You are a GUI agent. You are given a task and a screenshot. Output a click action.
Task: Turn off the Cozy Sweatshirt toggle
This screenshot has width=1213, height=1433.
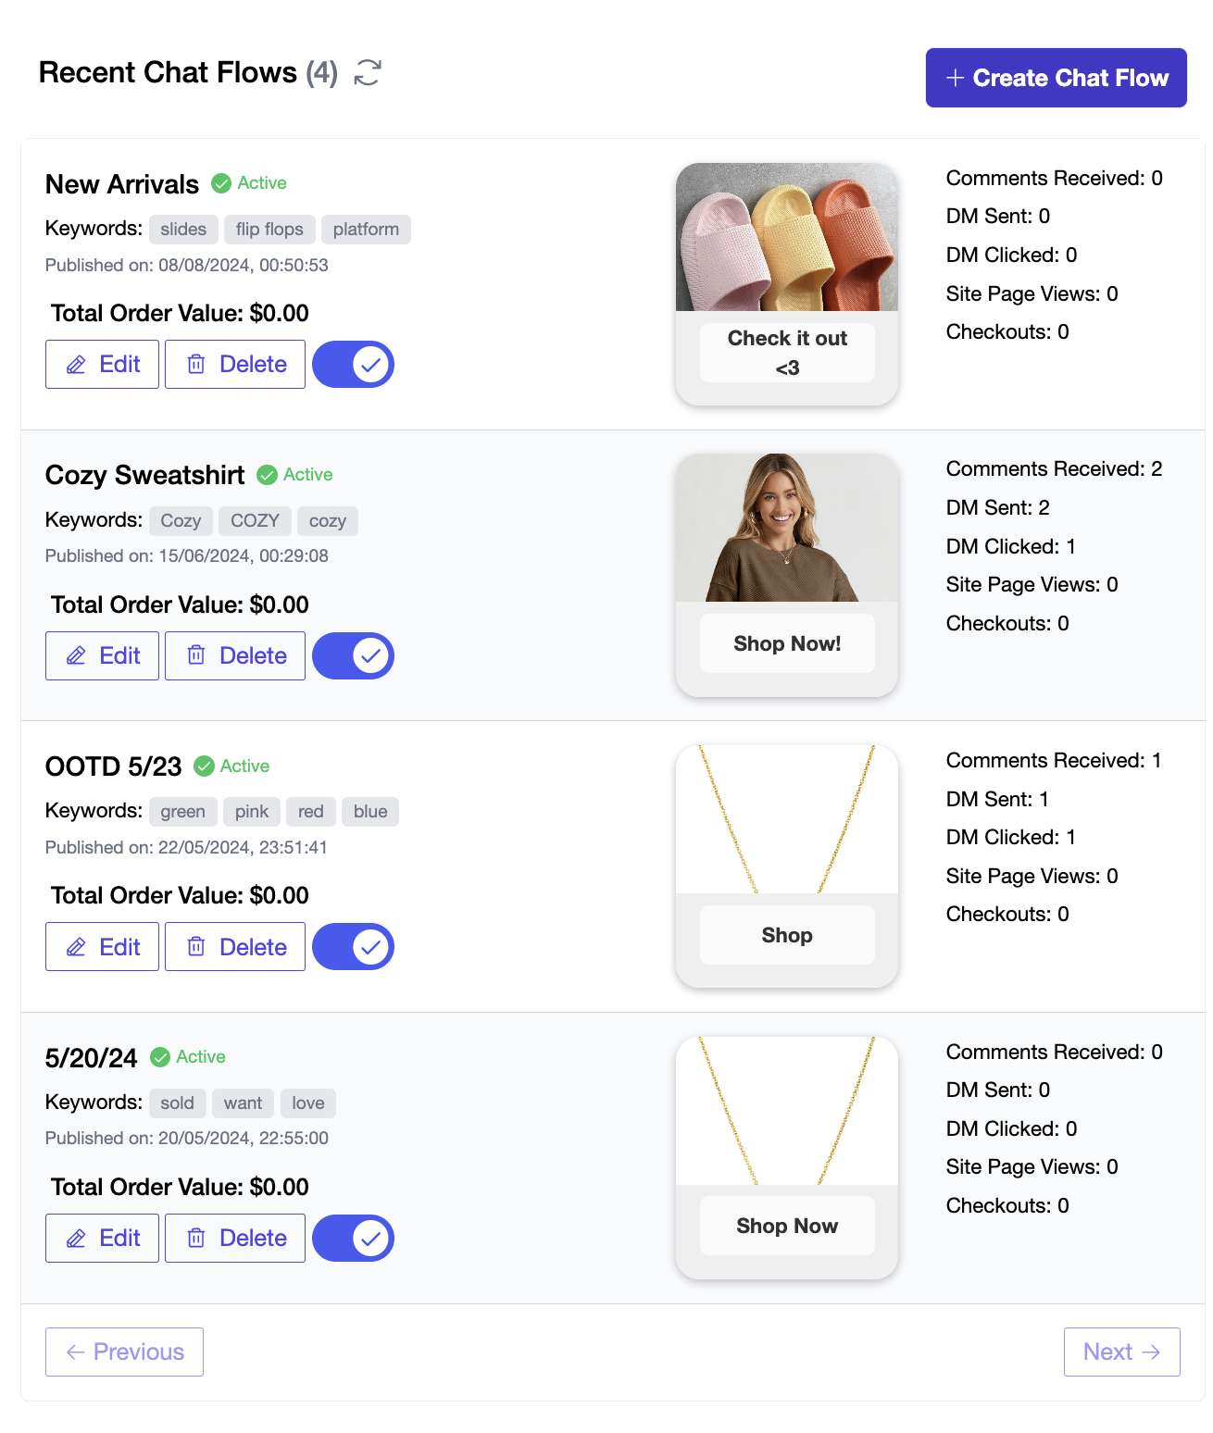click(x=353, y=656)
